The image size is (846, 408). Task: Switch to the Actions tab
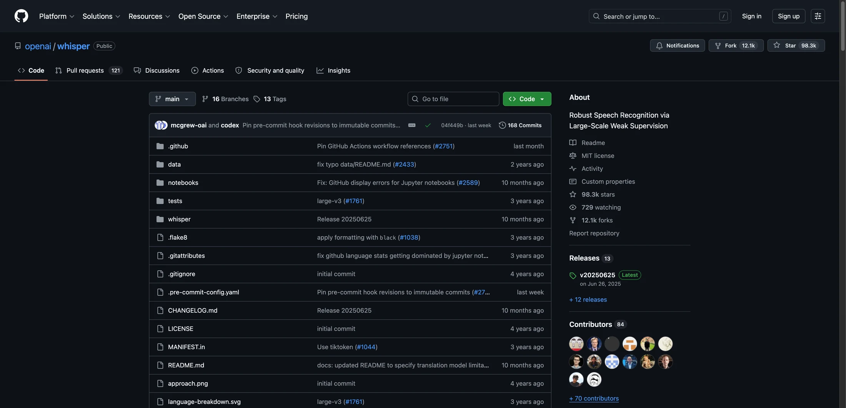(208, 70)
